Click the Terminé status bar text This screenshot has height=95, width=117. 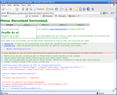[5, 93]
